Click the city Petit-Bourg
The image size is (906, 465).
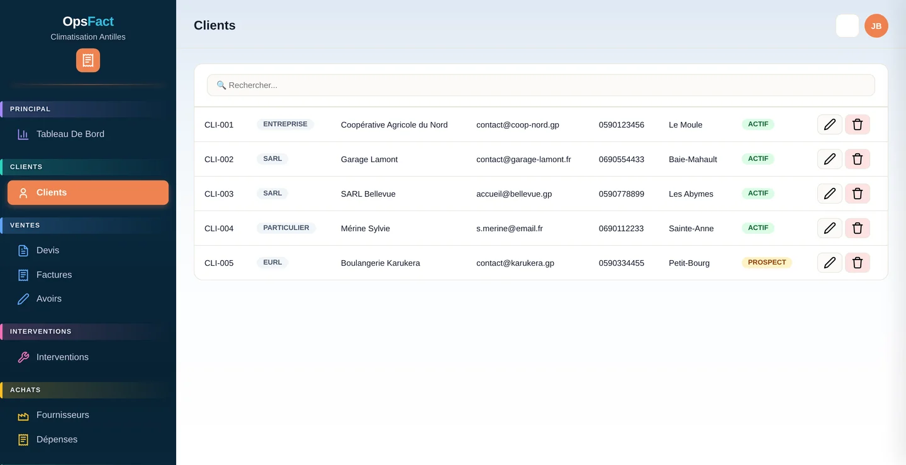[x=689, y=263]
